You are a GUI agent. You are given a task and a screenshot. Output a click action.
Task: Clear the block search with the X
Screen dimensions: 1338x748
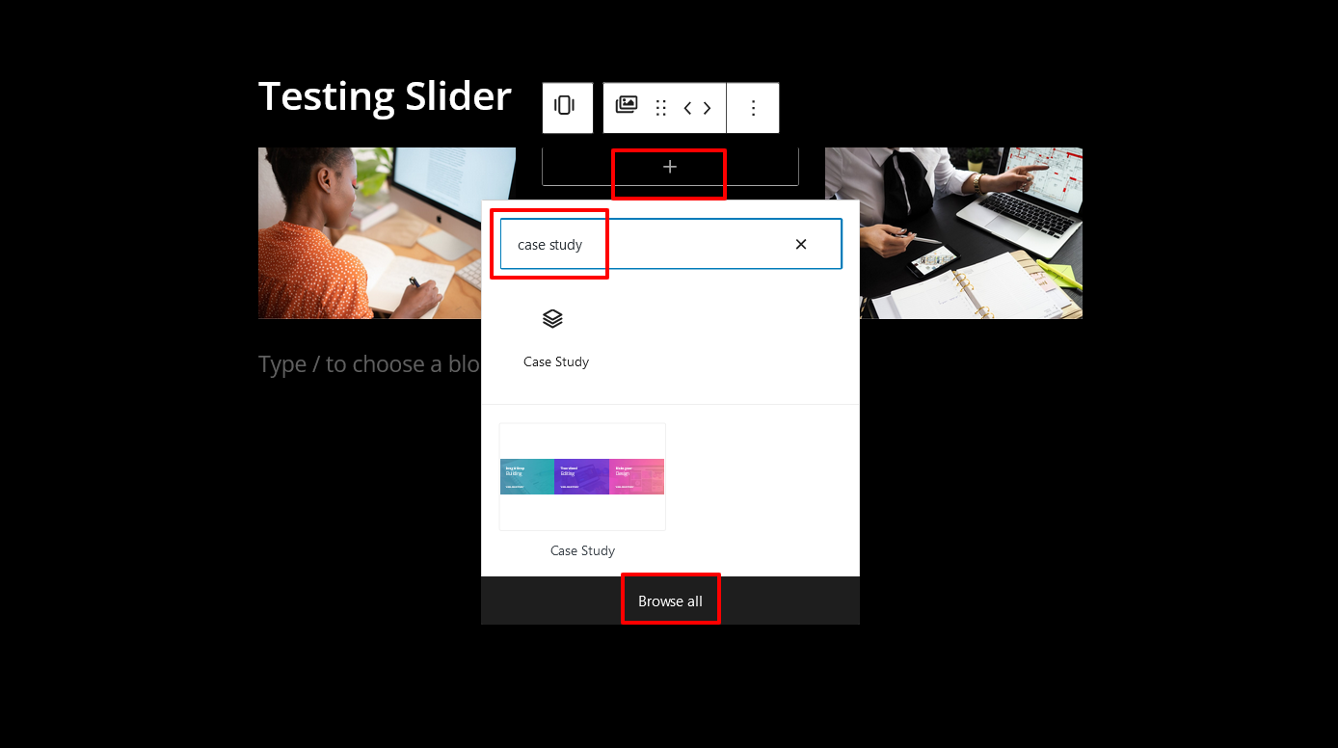pyautogui.click(x=800, y=245)
